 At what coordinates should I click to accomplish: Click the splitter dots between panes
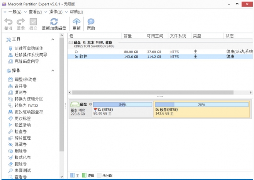(160, 96)
